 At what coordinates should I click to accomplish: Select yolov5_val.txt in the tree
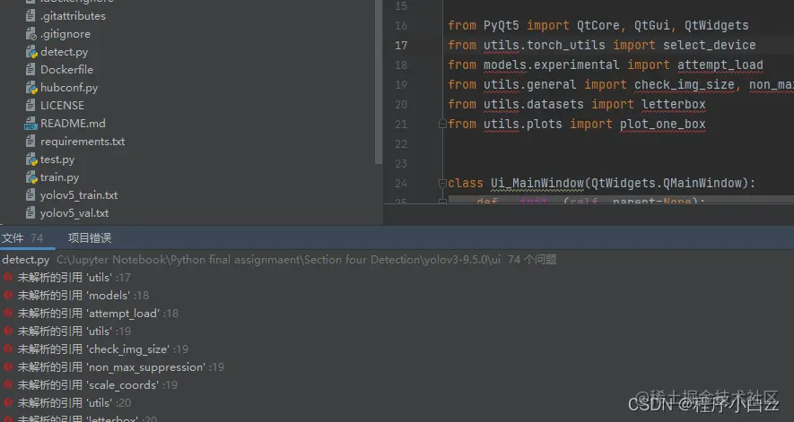pyautogui.click(x=74, y=213)
